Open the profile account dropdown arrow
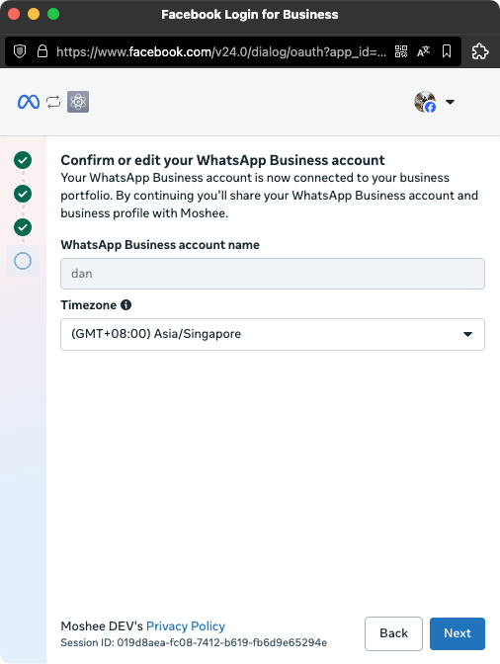Image resolution: width=500 pixels, height=664 pixels. [450, 102]
